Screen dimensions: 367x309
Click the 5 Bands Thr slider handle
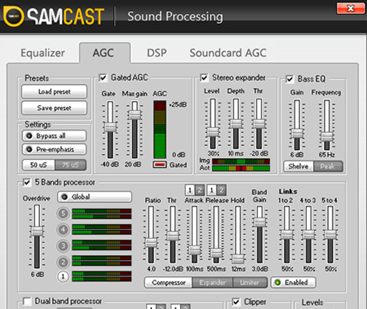click(173, 236)
